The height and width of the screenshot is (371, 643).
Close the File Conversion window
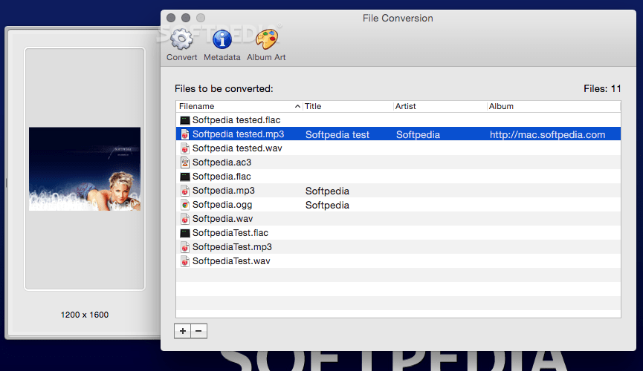171,18
